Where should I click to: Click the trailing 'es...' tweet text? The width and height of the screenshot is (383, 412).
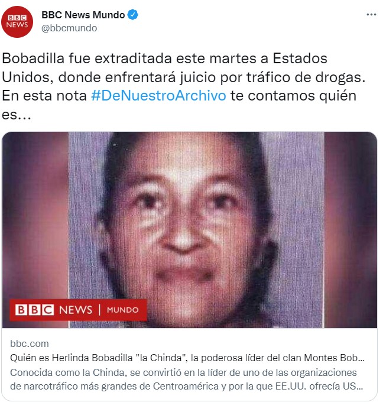pyautogui.click(x=17, y=115)
